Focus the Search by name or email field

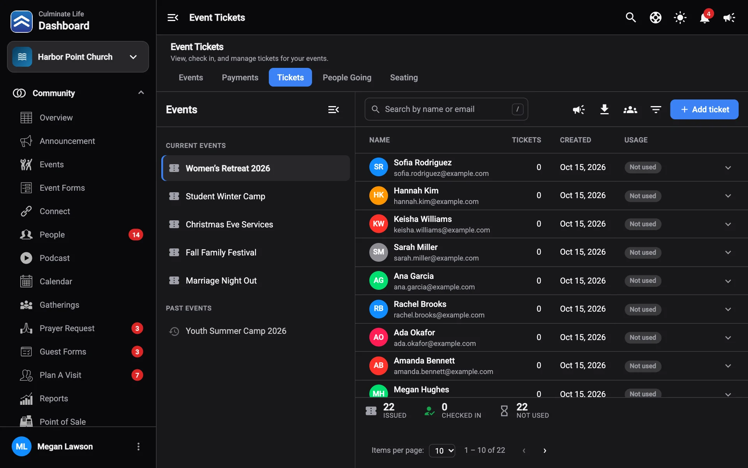click(x=446, y=109)
